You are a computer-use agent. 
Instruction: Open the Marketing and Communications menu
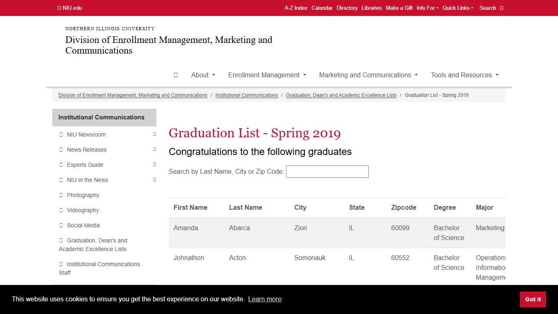click(x=368, y=75)
